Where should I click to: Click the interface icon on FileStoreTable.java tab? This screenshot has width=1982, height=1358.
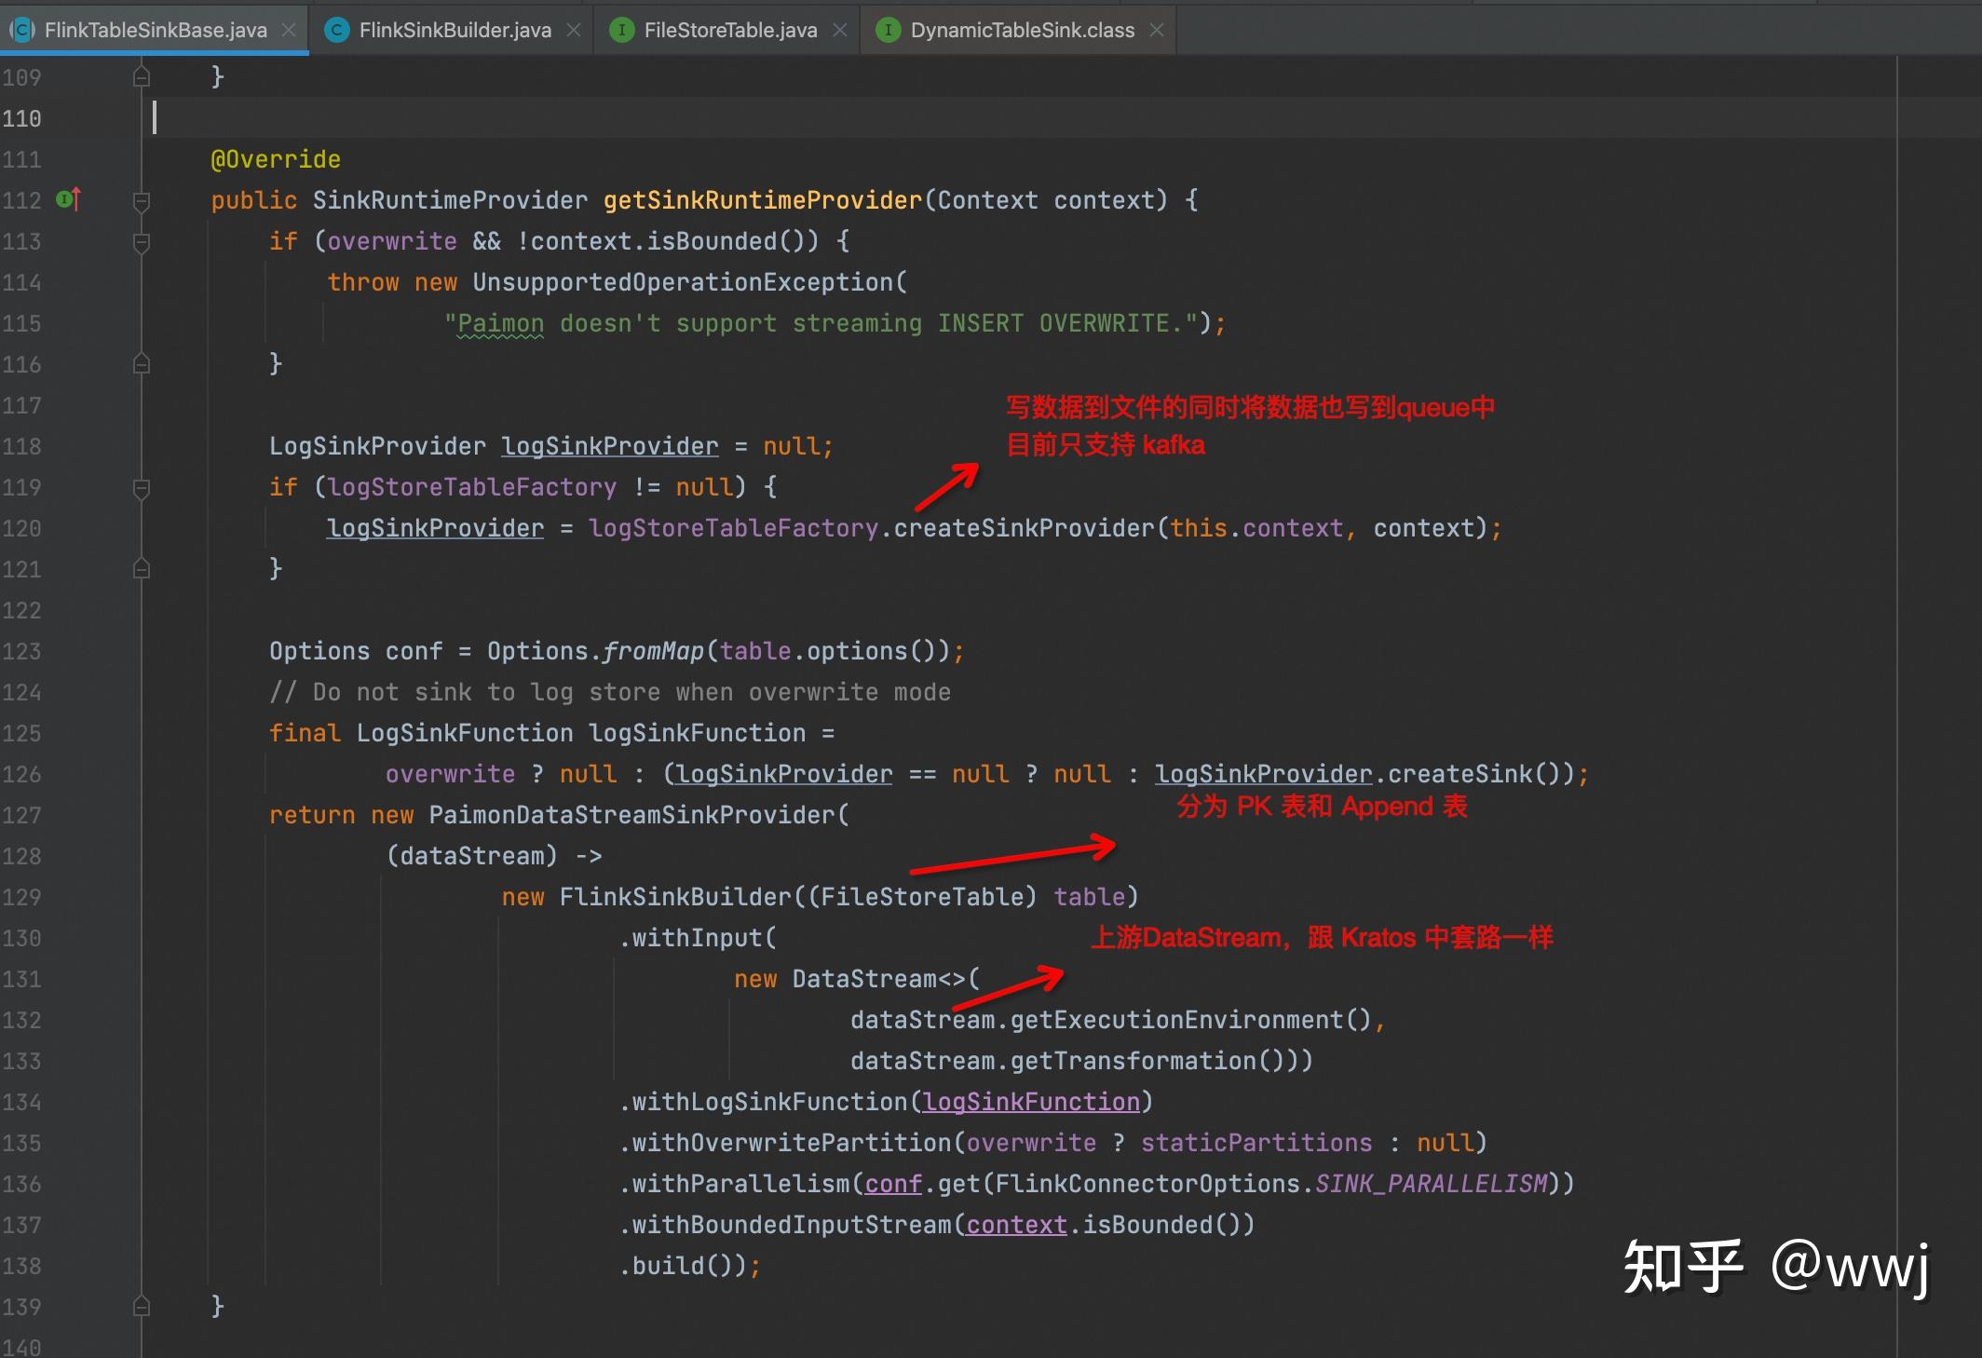tap(621, 30)
